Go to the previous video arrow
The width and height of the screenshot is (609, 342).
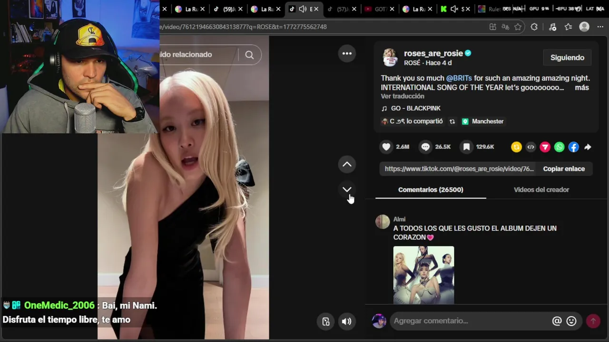coord(347,164)
